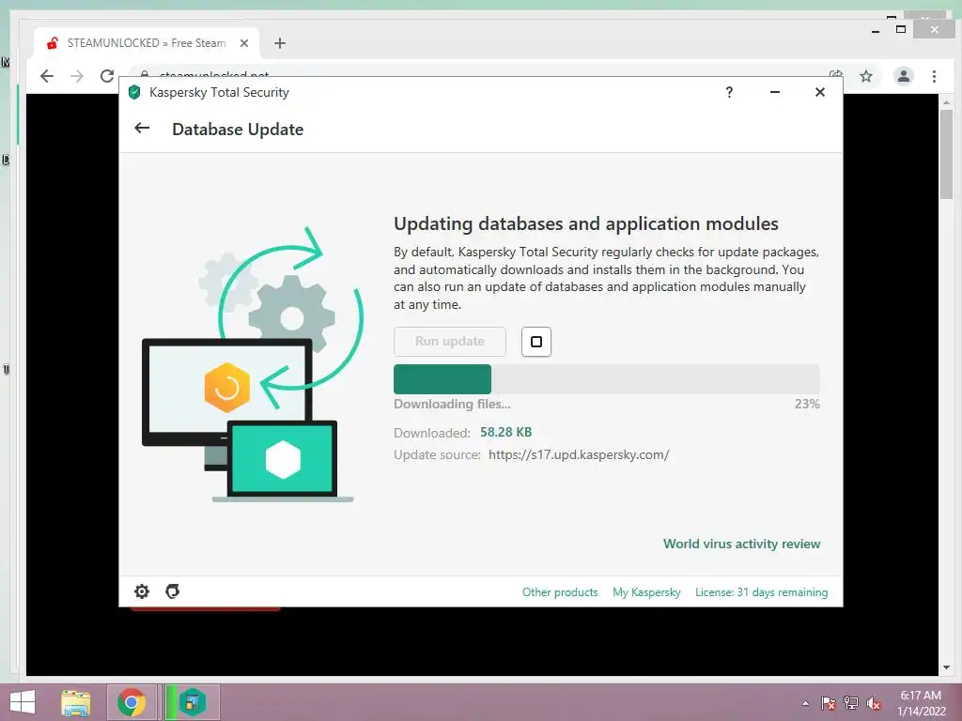Minimize the Kaspersky Total Security window

pyautogui.click(x=775, y=93)
